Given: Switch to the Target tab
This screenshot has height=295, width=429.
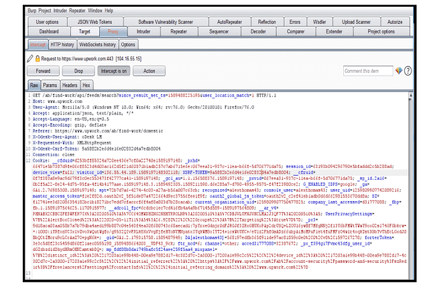Looking at the screenshot, I should [84, 31].
